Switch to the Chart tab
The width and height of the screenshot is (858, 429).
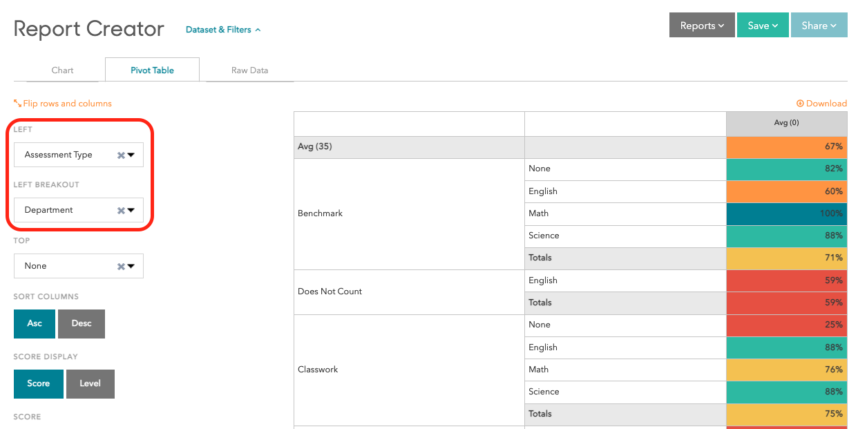[x=63, y=70]
